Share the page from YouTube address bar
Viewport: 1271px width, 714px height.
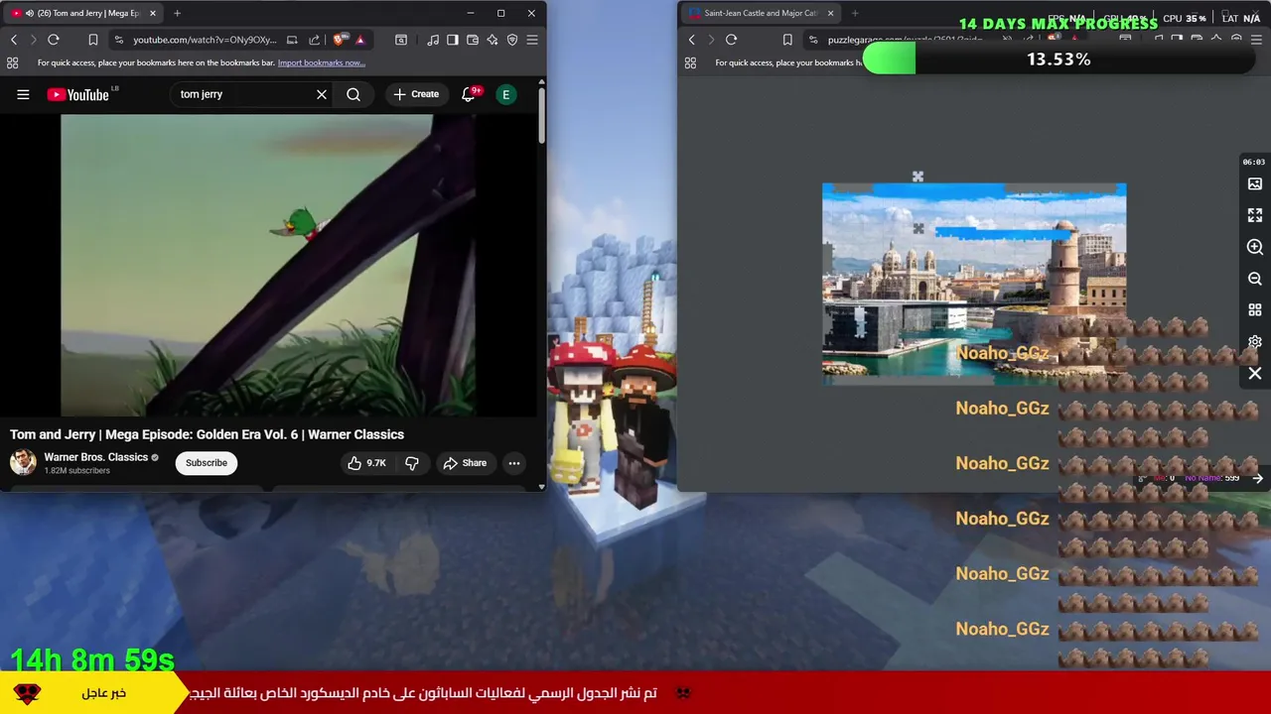pyautogui.click(x=314, y=40)
